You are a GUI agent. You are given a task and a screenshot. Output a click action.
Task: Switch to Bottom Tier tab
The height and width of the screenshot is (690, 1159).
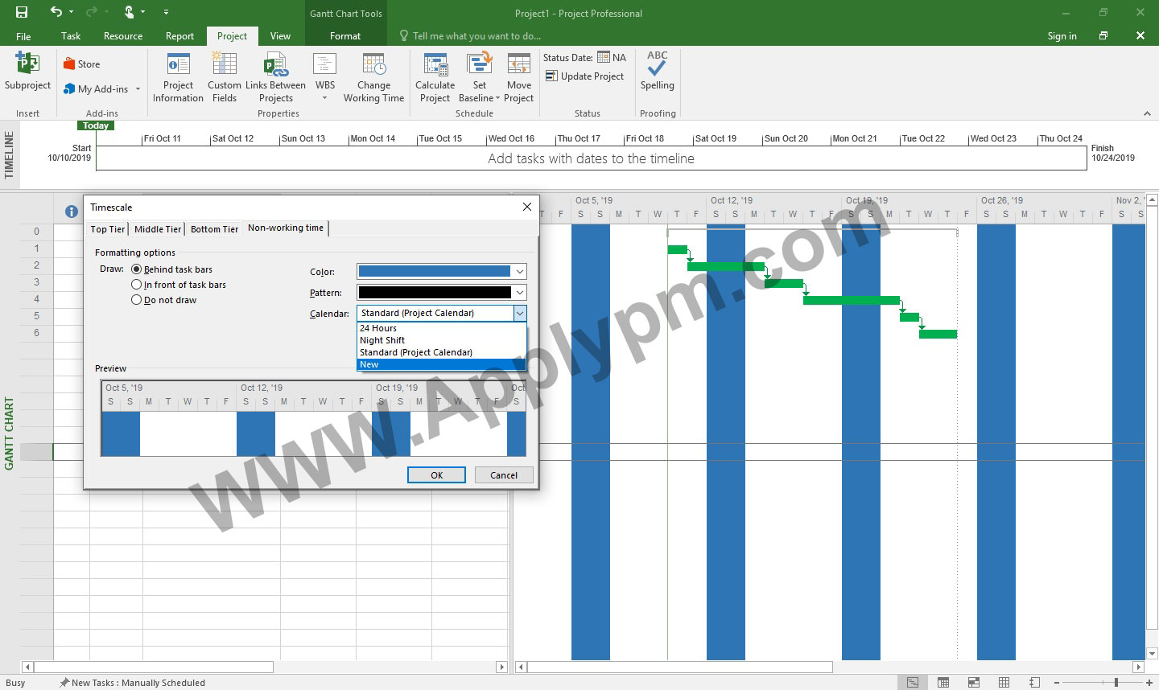(x=214, y=229)
